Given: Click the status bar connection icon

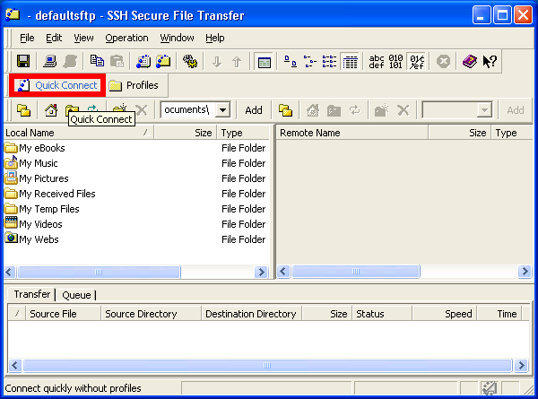Looking at the screenshot, I should click(489, 388).
